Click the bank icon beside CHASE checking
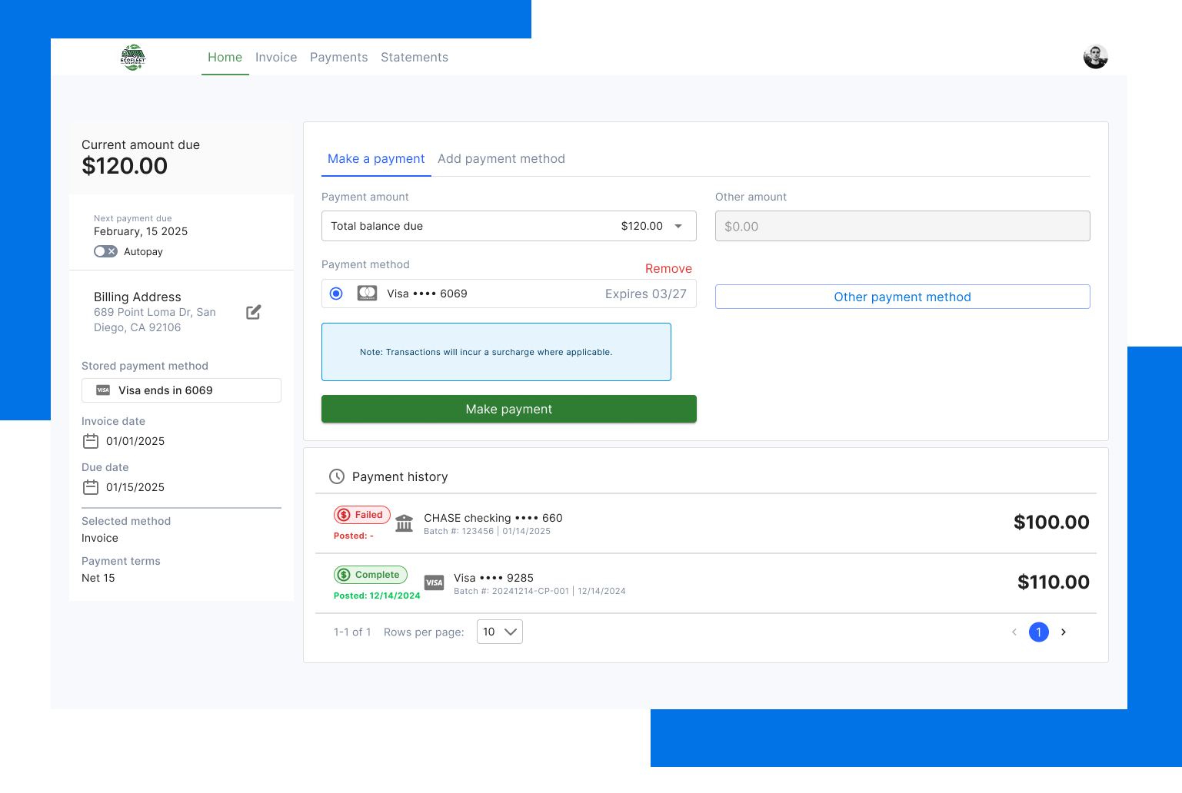This screenshot has width=1182, height=793. 404,524
